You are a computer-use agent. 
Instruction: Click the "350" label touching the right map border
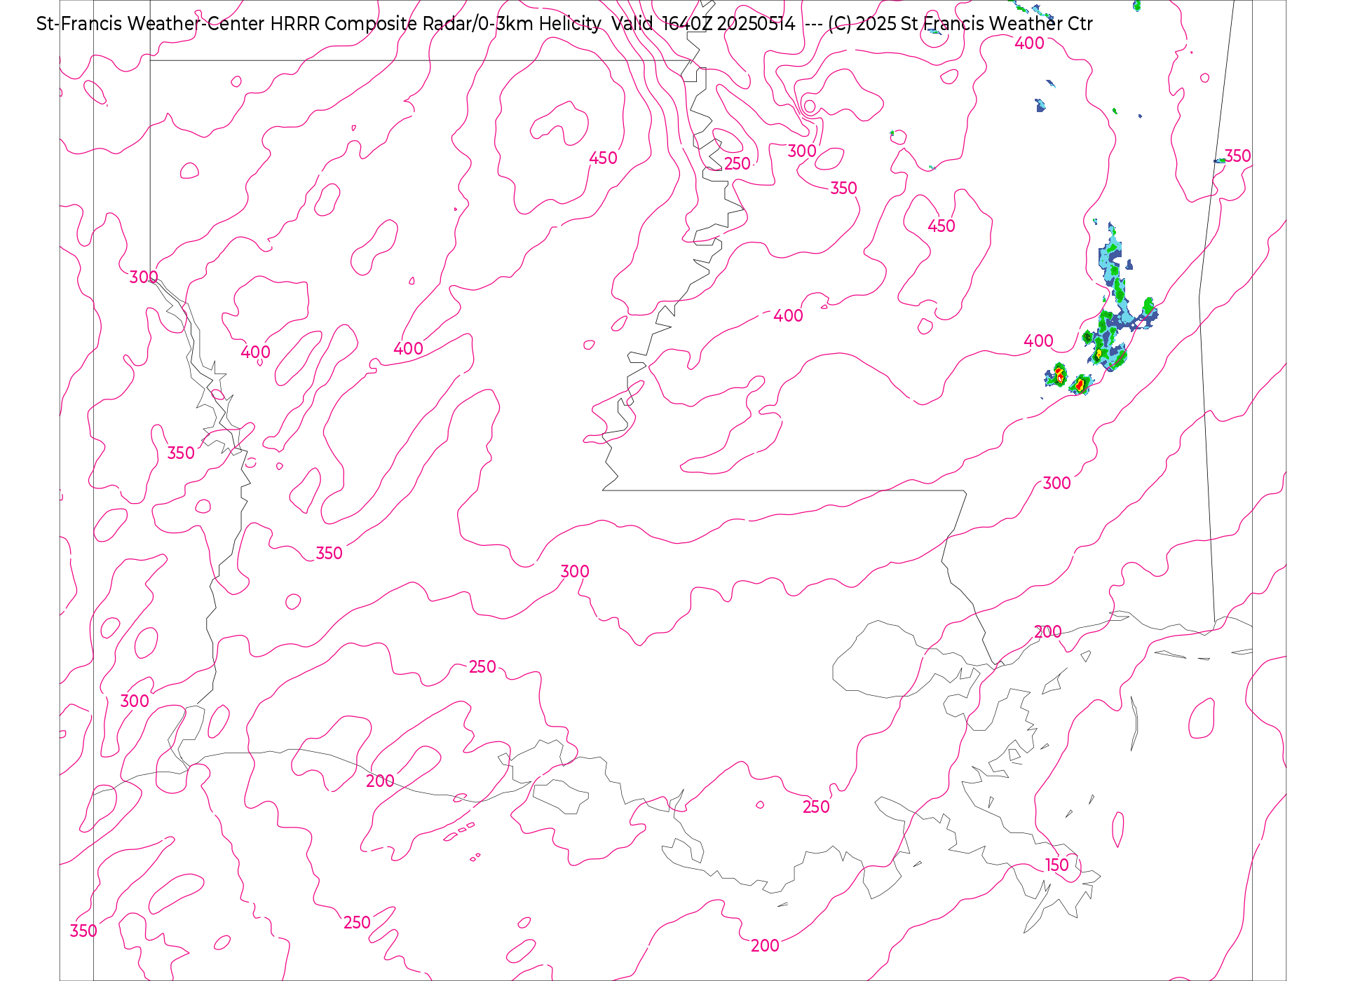pos(1237,156)
